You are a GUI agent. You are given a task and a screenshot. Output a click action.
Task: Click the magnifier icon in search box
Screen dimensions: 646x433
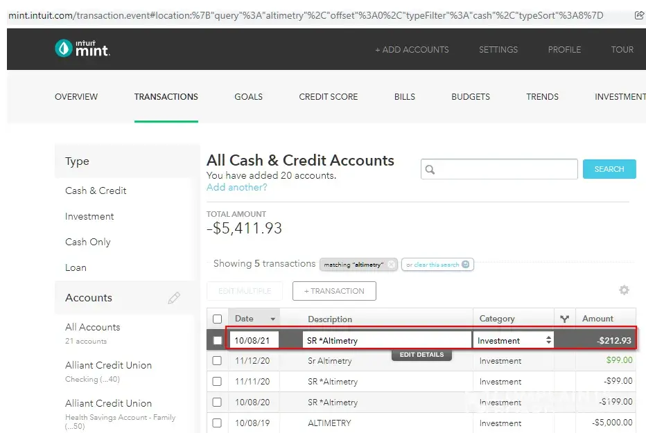430,169
